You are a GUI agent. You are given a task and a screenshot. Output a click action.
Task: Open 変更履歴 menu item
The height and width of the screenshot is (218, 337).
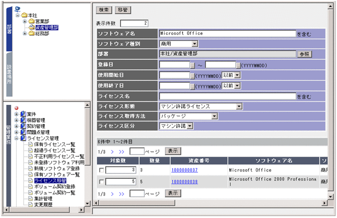point(43,204)
